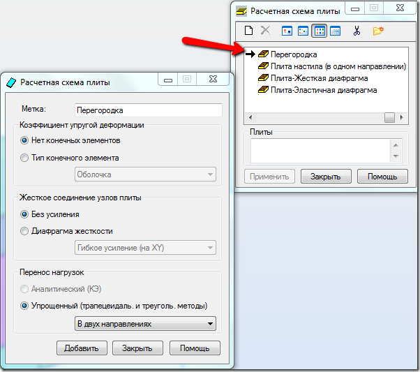Screen dimensions: 420x372
Task: Click Помощь in left dialog
Action: tap(195, 348)
